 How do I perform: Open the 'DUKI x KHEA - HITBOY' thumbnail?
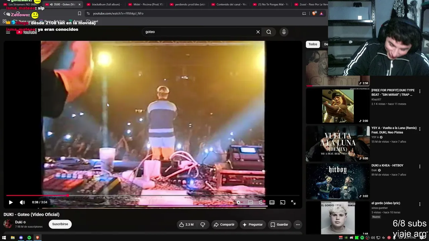pos(338,181)
